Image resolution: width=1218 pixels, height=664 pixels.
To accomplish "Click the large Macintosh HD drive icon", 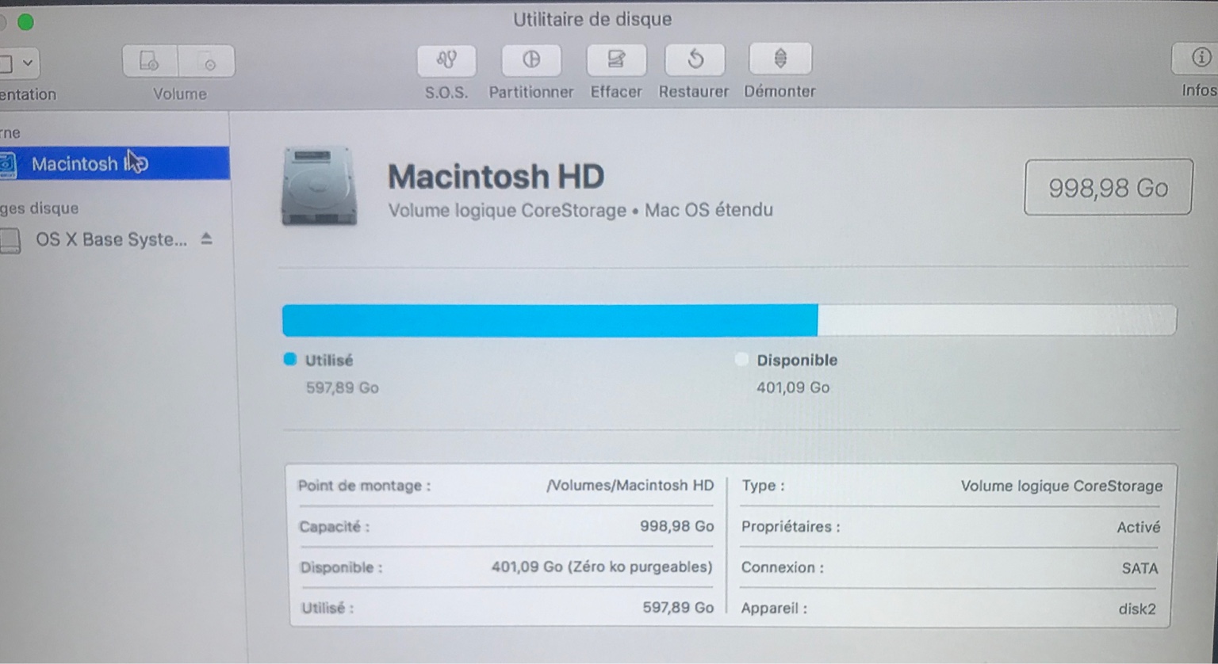I will coord(319,185).
